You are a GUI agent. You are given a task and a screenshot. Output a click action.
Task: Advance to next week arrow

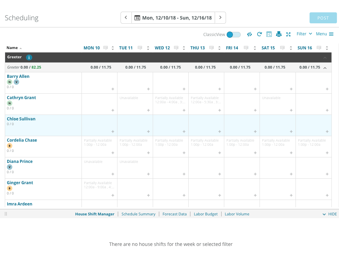(220, 18)
